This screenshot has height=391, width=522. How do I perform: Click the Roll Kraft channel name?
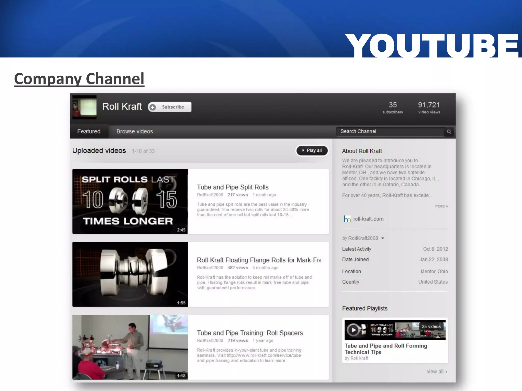(122, 106)
